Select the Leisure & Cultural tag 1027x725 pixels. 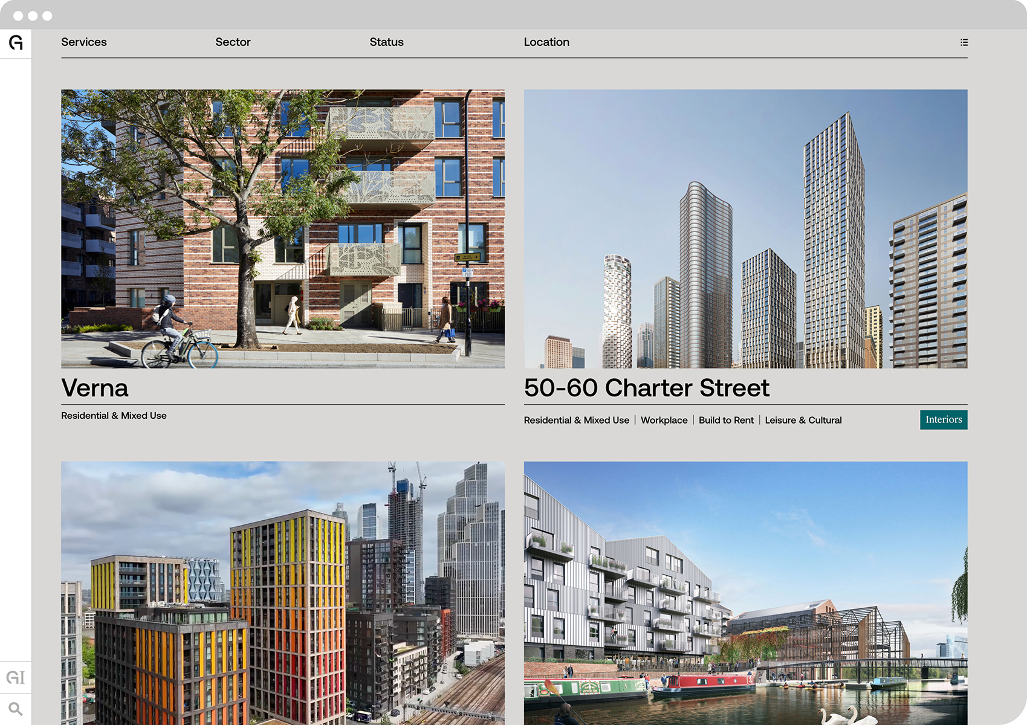click(x=803, y=420)
